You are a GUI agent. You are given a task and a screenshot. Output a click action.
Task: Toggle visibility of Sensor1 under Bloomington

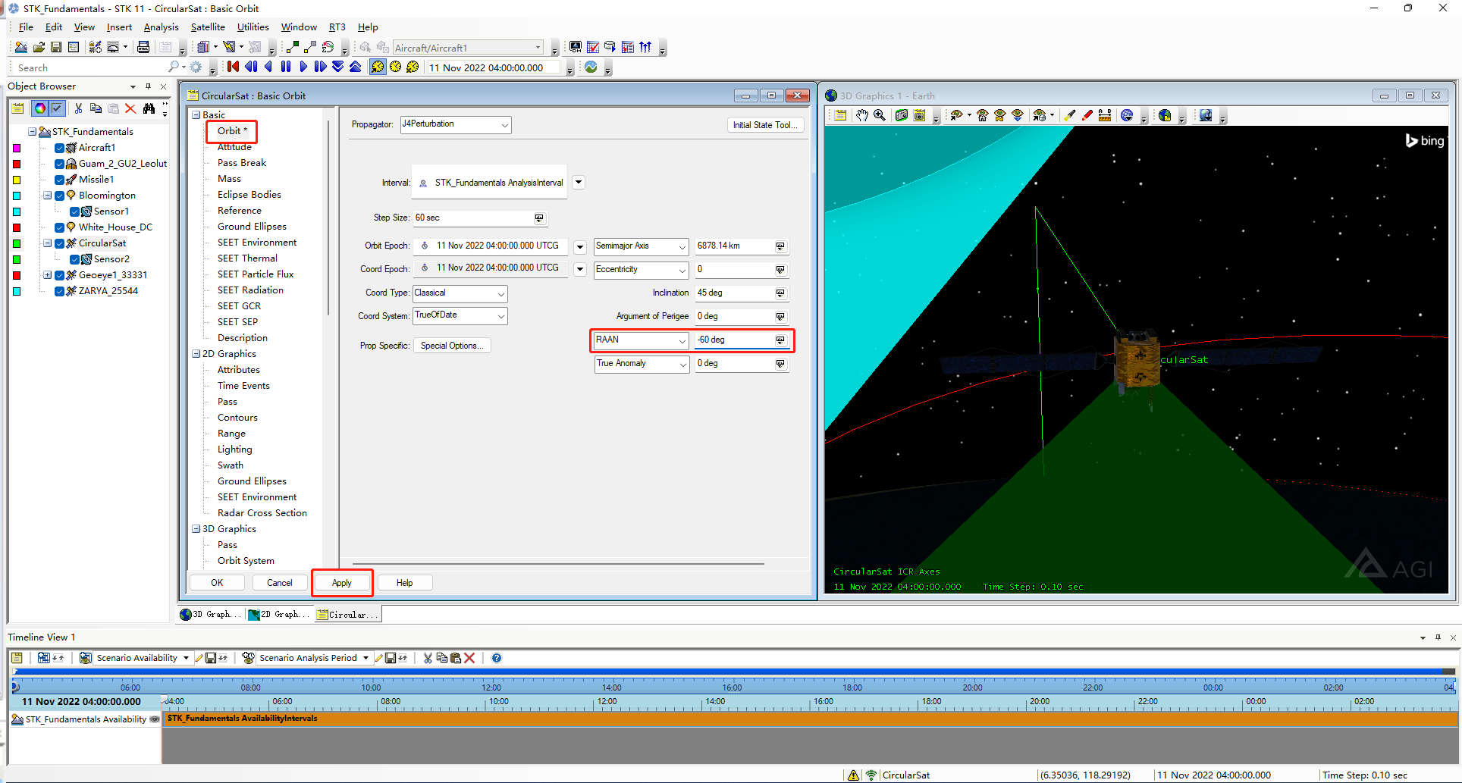(x=74, y=211)
